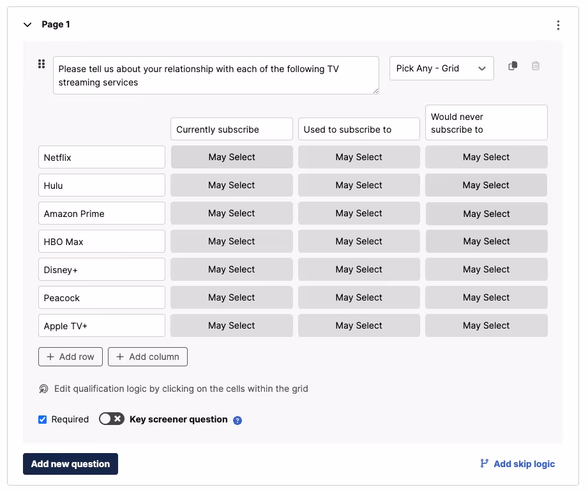
Task: Click Apple TV+ Currently subscribe cell
Action: point(232,325)
